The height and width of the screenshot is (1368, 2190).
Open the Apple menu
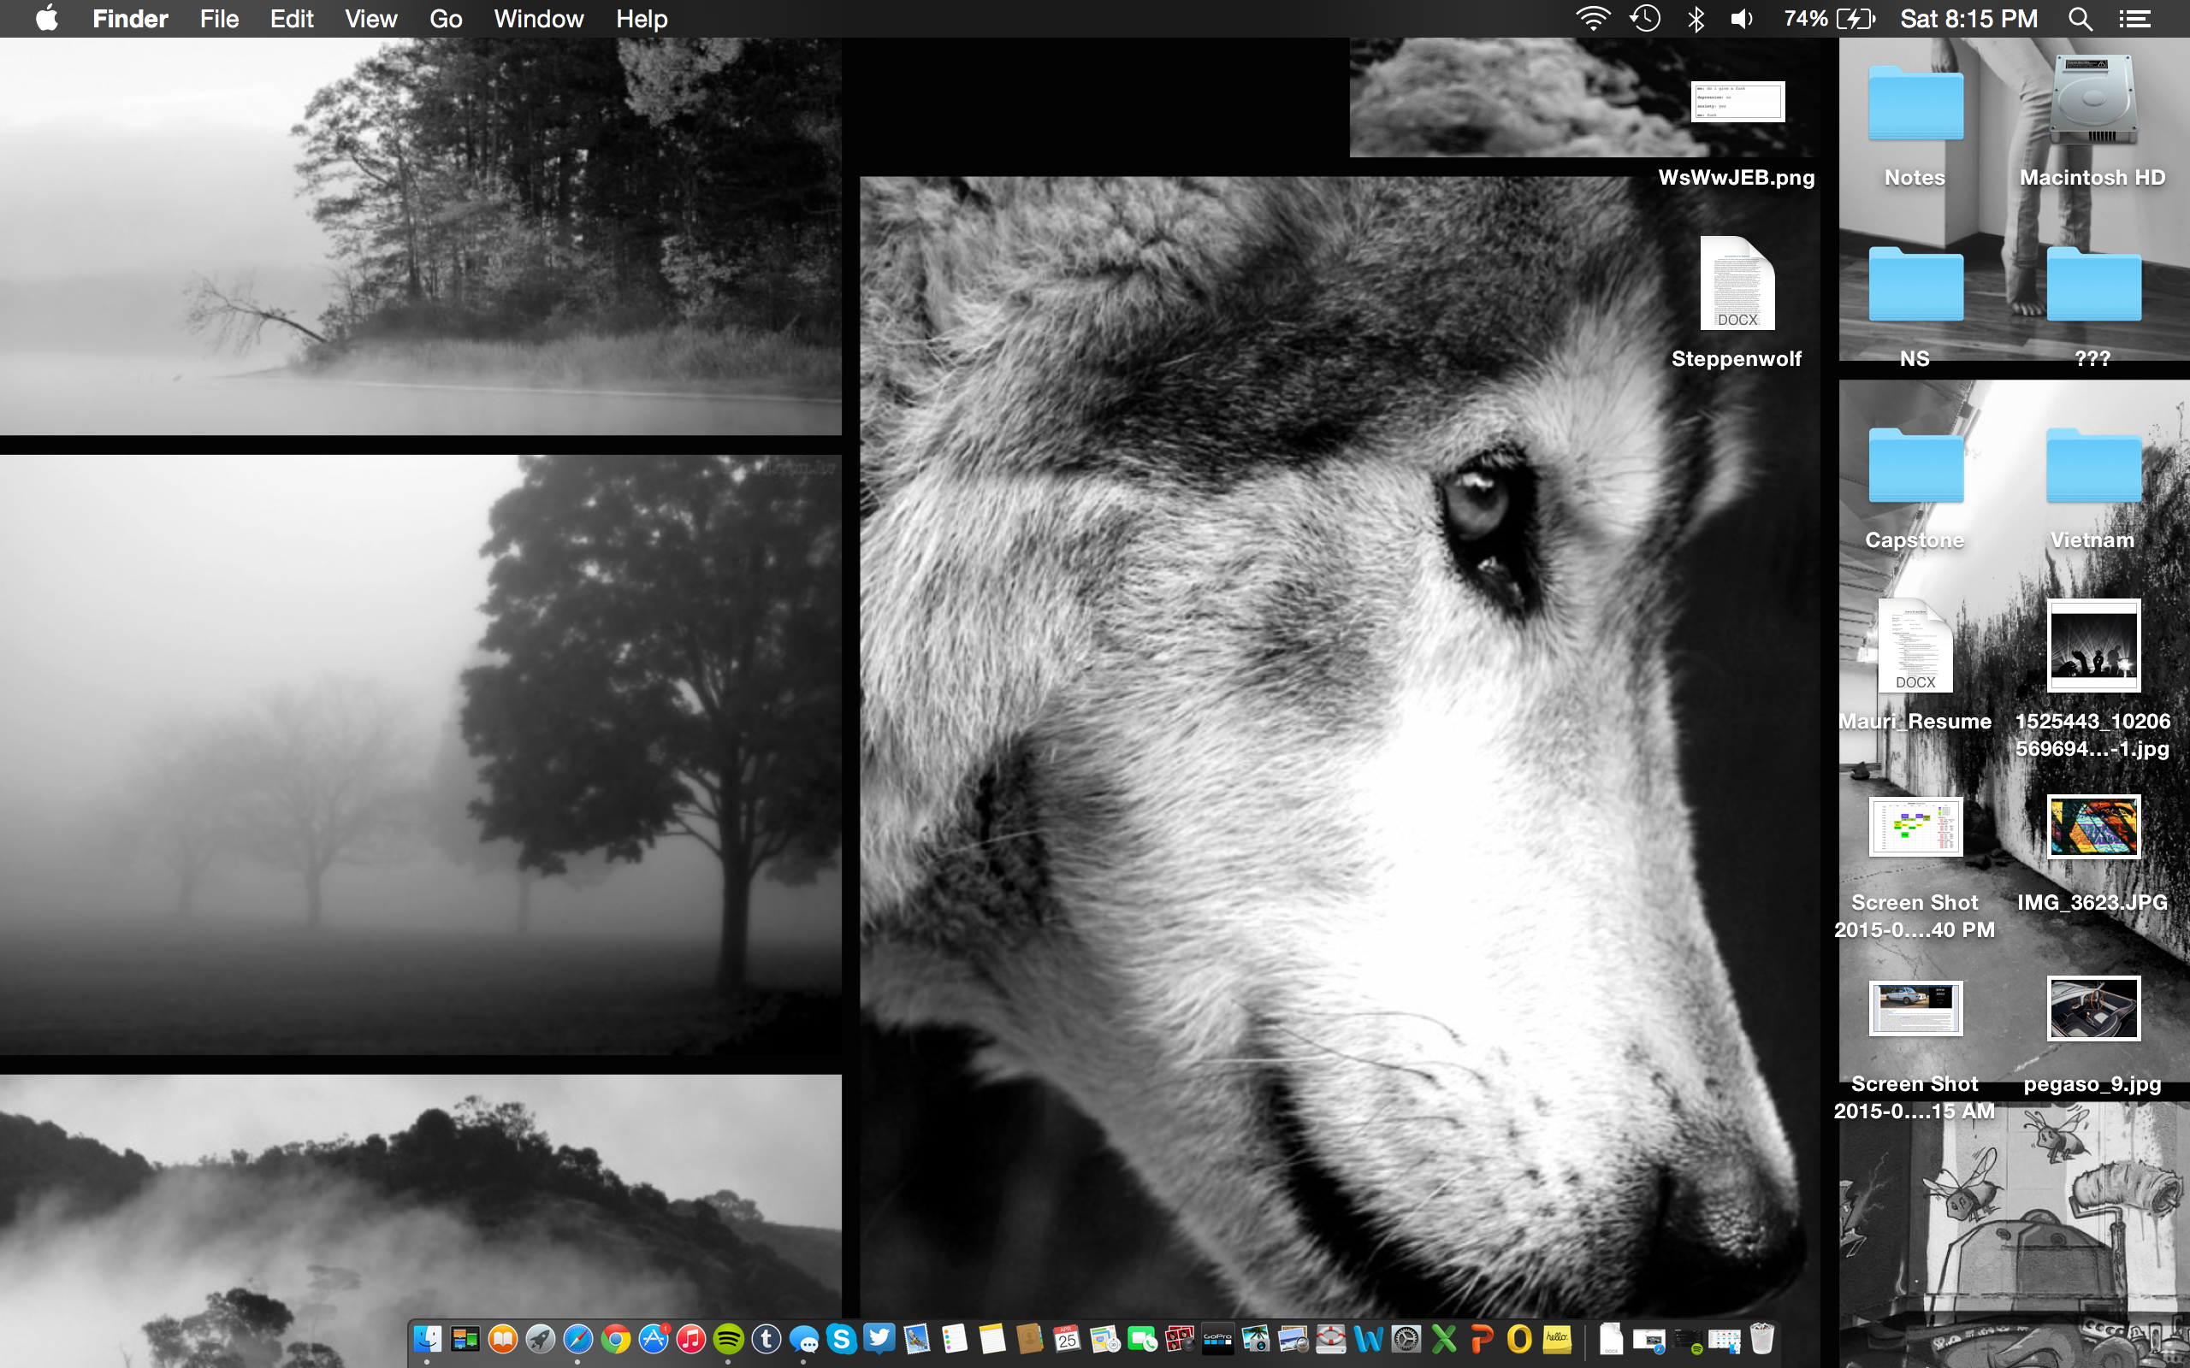point(47,18)
